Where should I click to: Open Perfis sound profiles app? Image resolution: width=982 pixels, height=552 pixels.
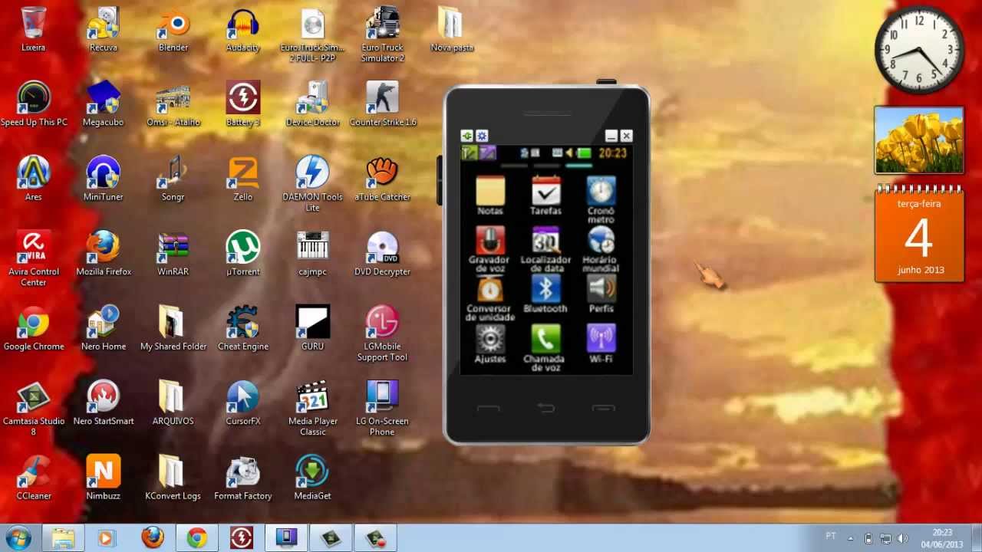(601, 294)
